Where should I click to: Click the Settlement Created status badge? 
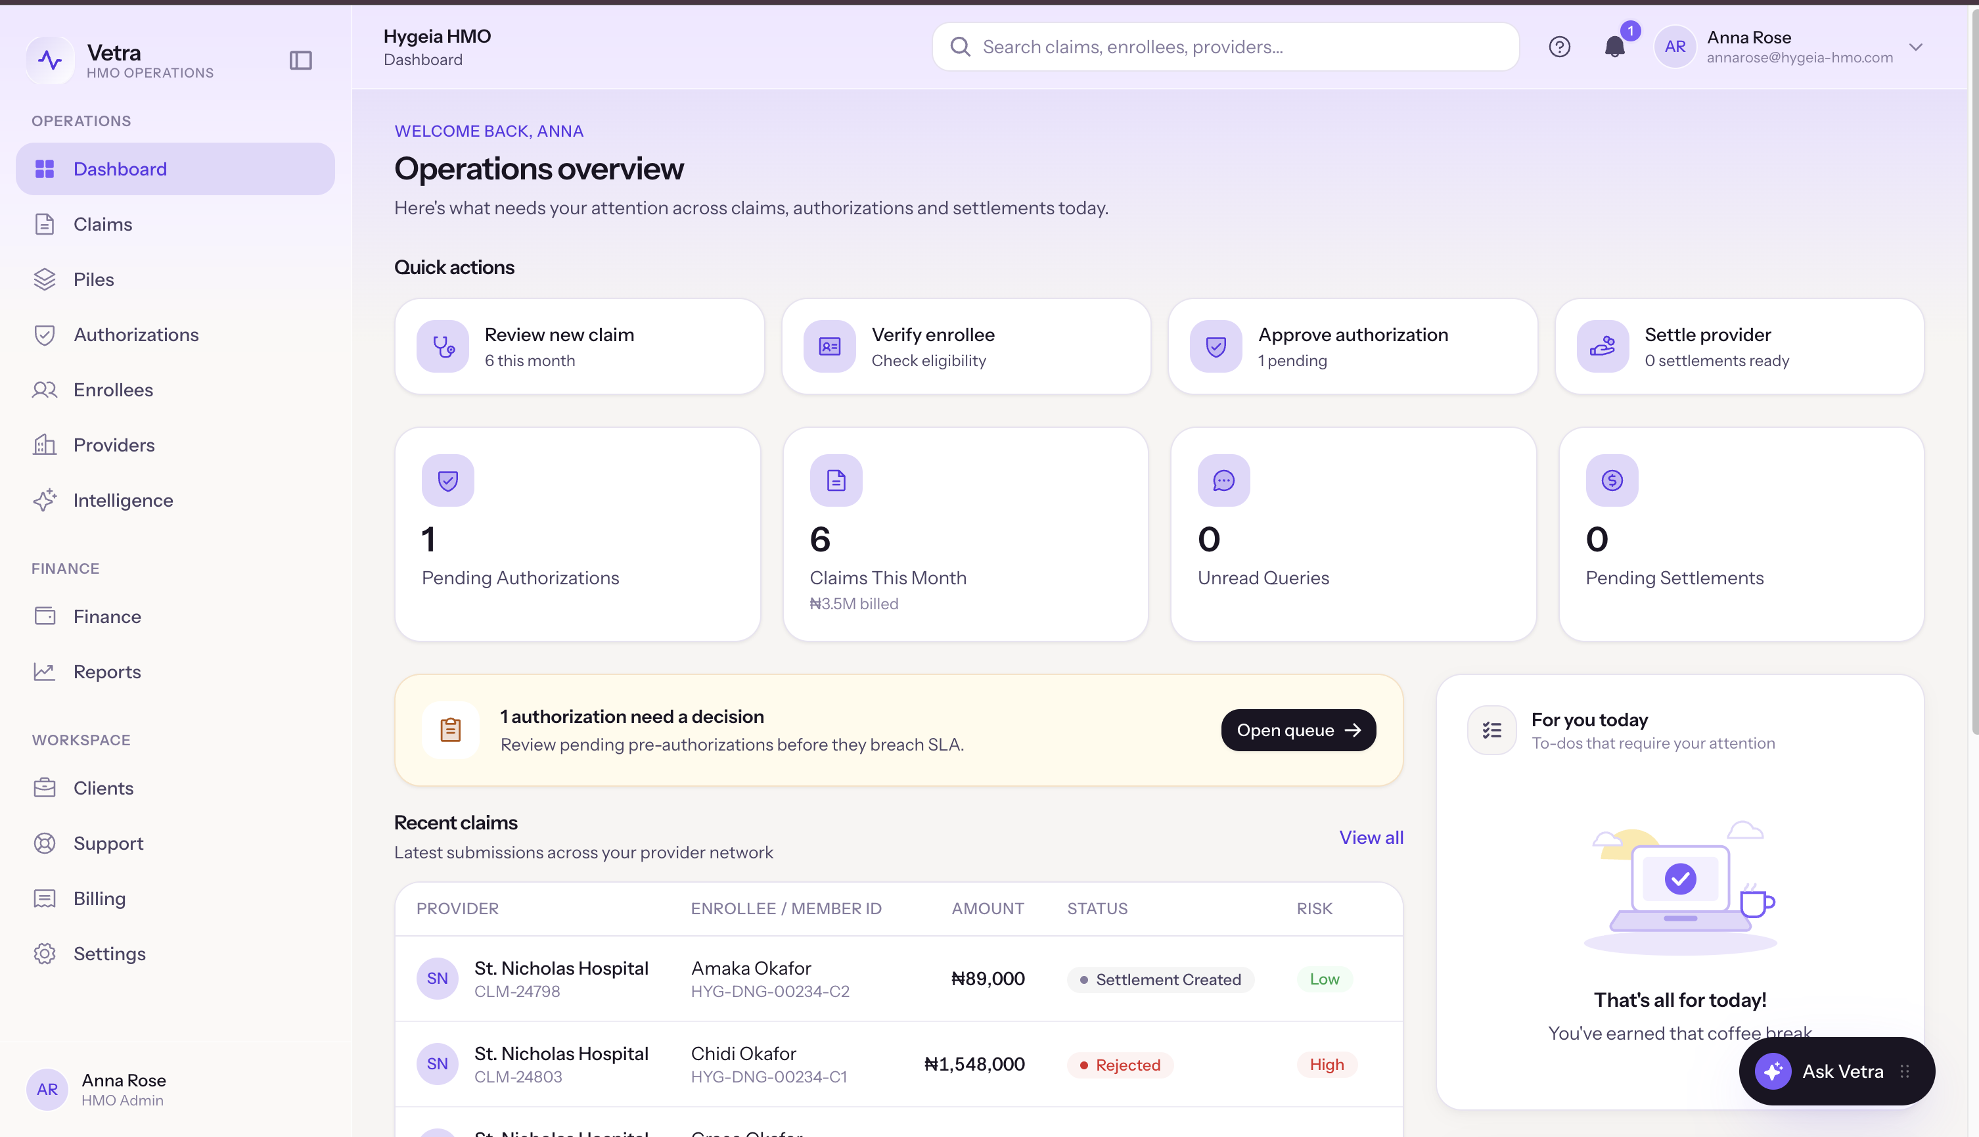1160,979
